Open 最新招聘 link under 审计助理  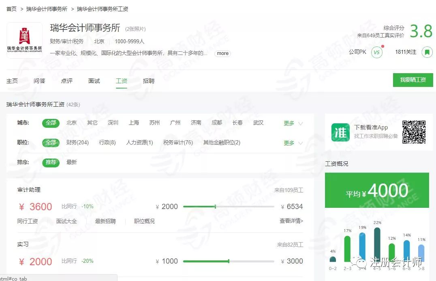pos(105,221)
